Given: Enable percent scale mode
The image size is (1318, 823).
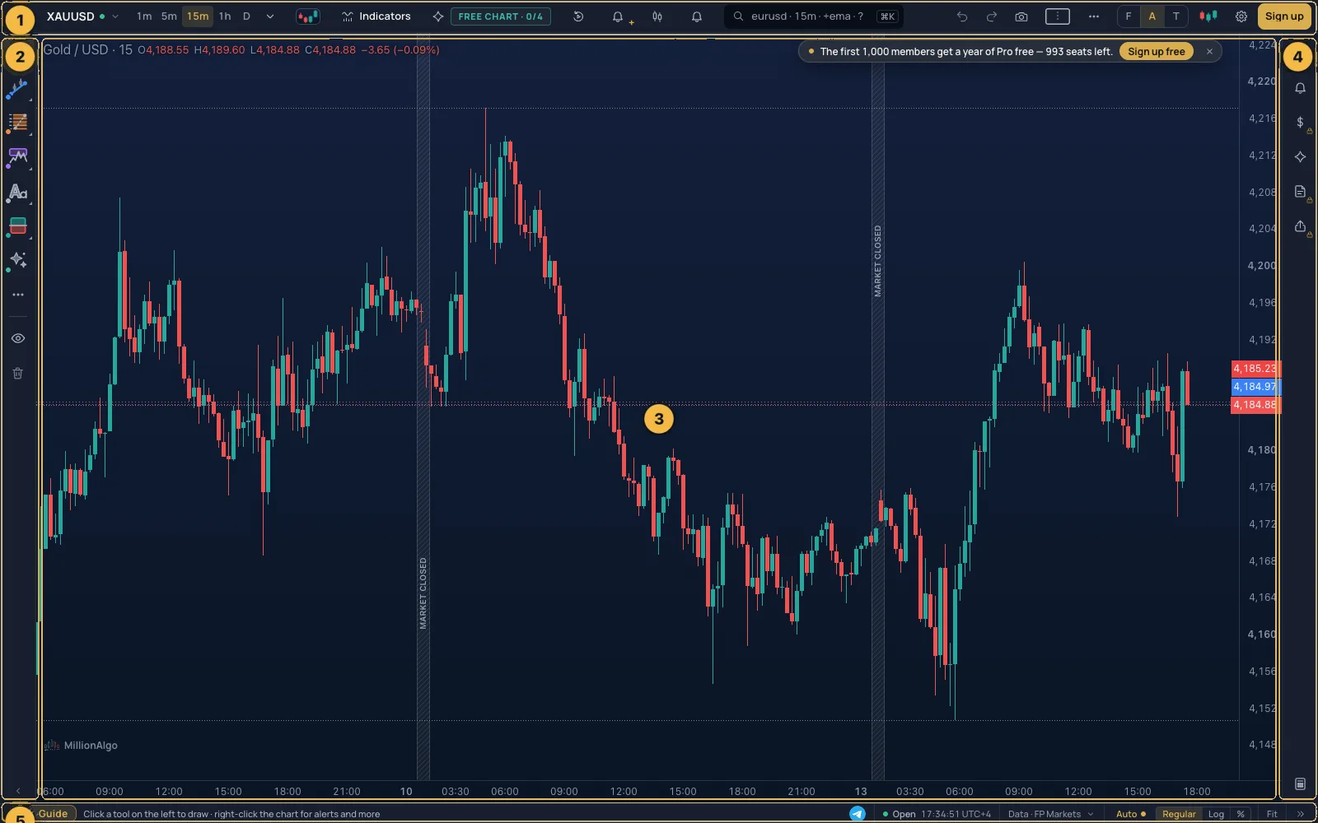Looking at the screenshot, I should [x=1241, y=814].
